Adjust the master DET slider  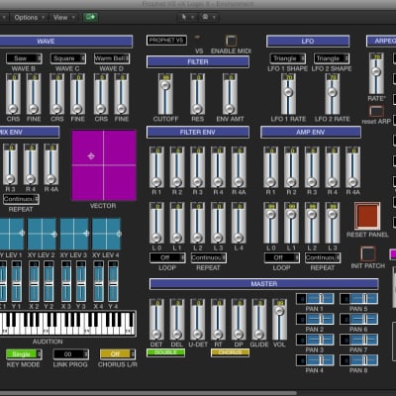pyautogui.click(x=156, y=320)
